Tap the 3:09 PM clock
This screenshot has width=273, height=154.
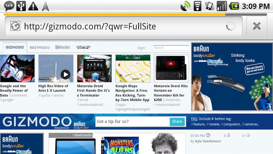pyautogui.click(x=256, y=7)
